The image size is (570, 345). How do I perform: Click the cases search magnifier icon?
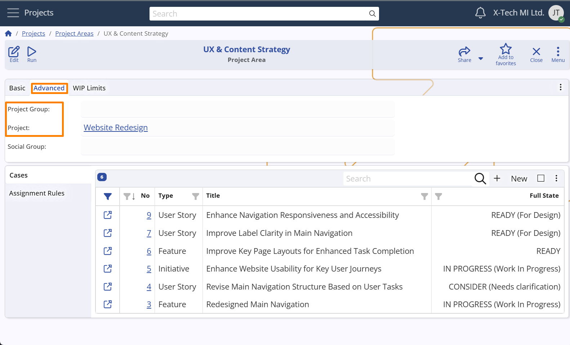click(x=480, y=178)
